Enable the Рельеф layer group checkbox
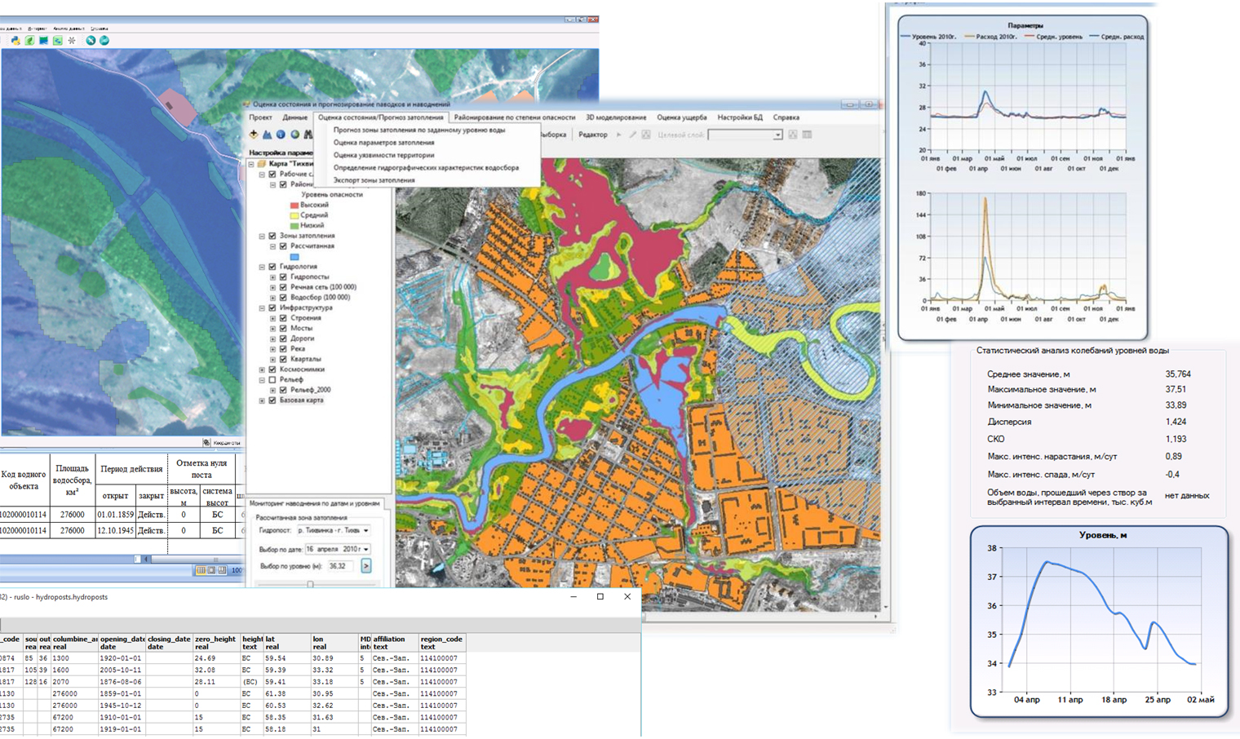The width and height of the screenshot is (1240, 739). pos(272,379)
